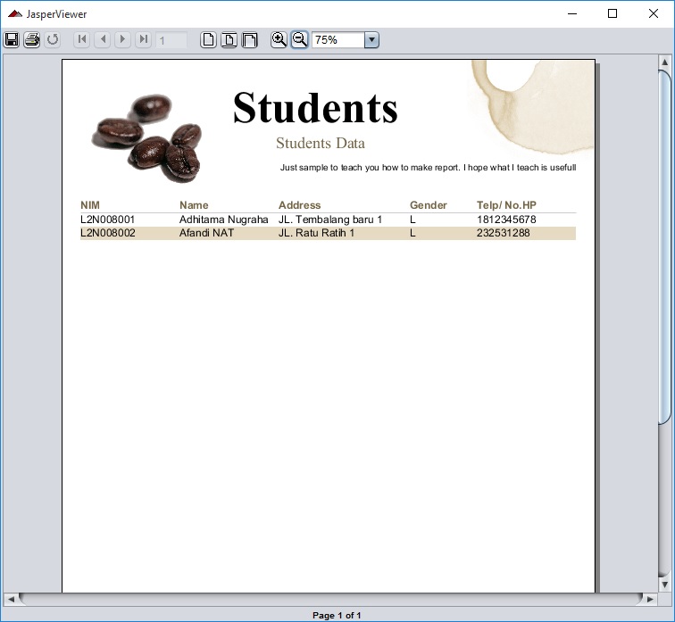Click the horizontal scrollbar thumb
Image resolution: width=675 pixels, height=622 pixels.
coord(330,599)
